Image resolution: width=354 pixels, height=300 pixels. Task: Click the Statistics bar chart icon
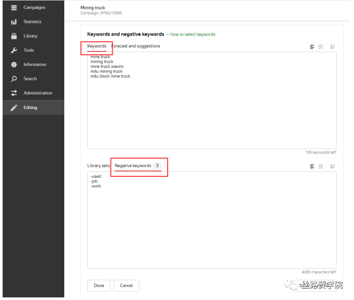click(x=14, y=22)
